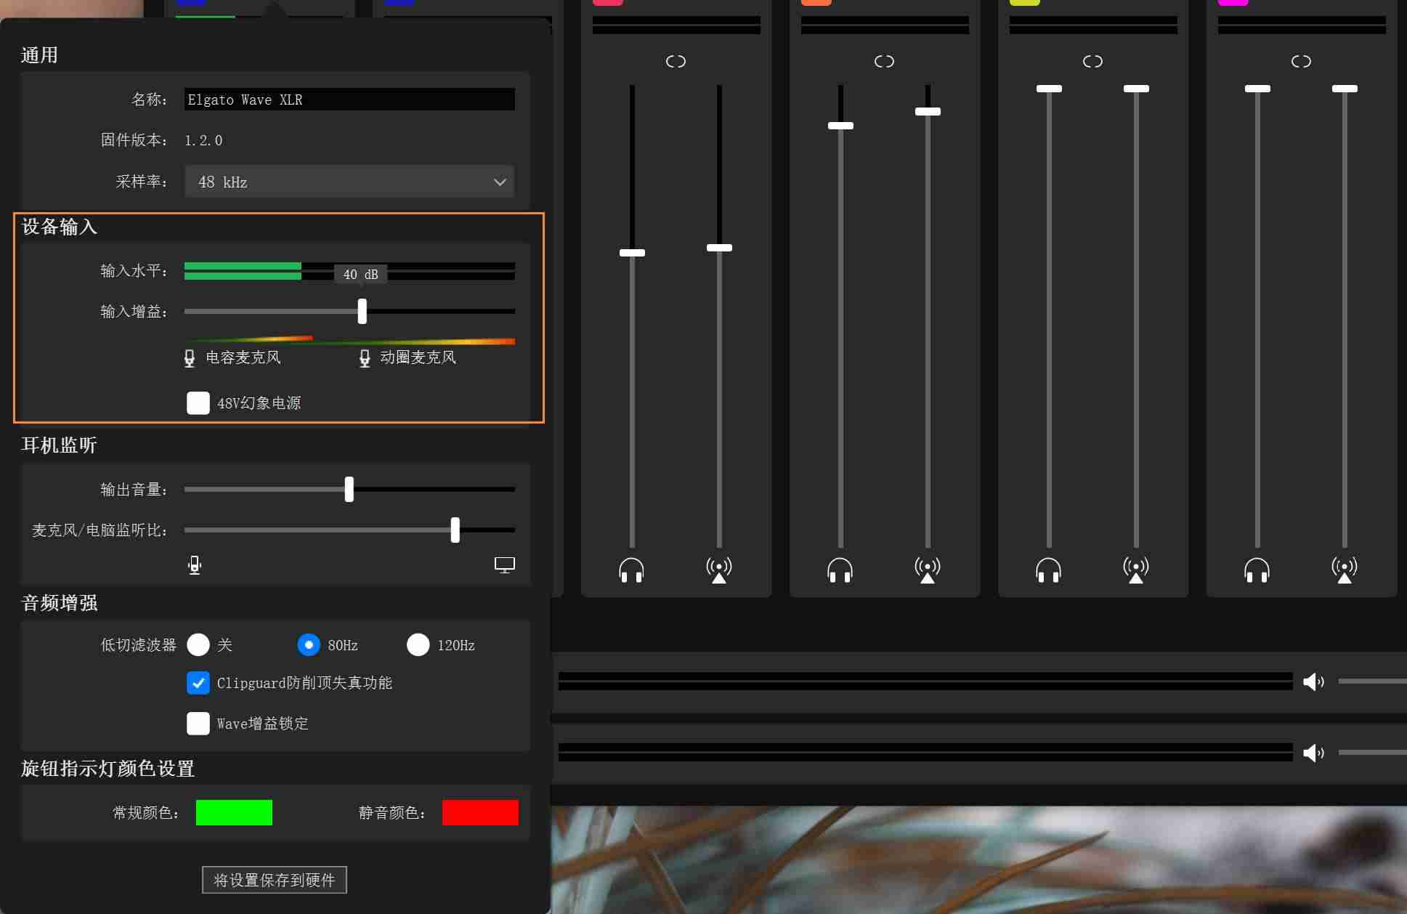Select 80Hz low cut filter
The width and height of the screenshot is (1407, 914).
[309, 644]
